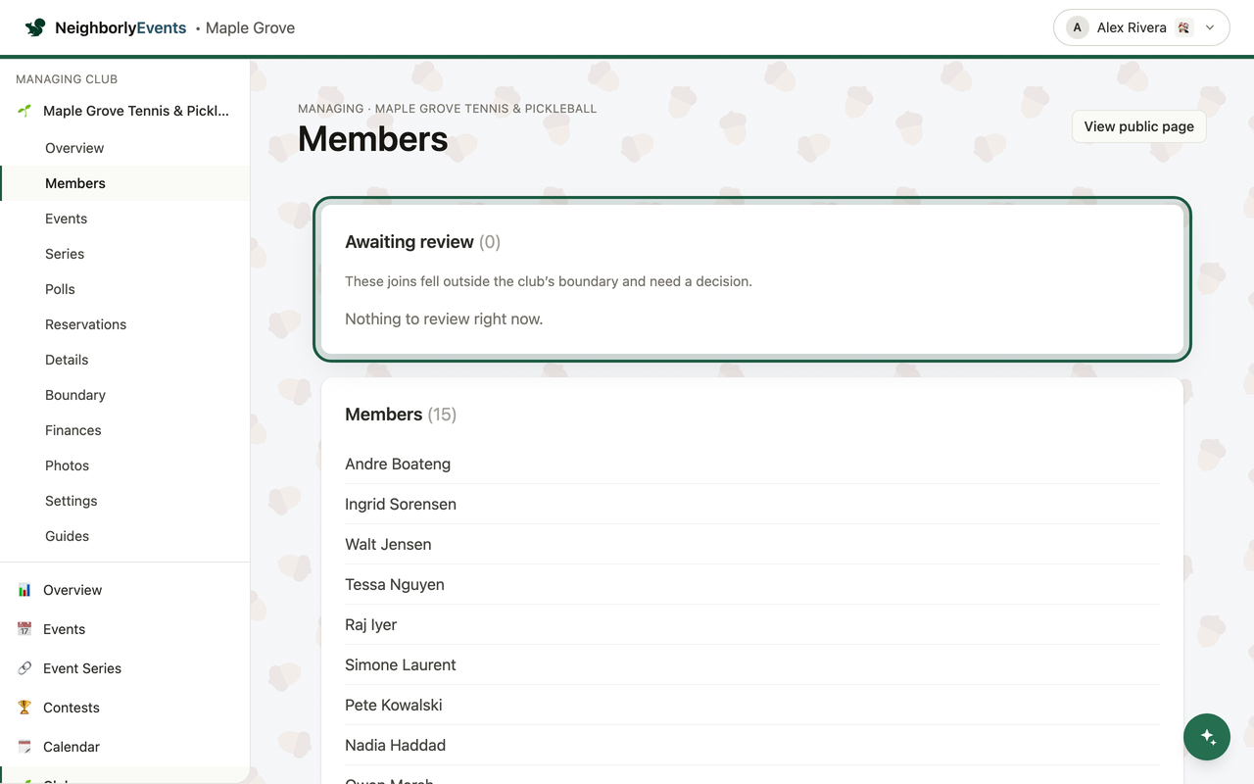Click the Awaiting review card
Viewport: 1254px width, 784px height.
(x=752, y=279)
